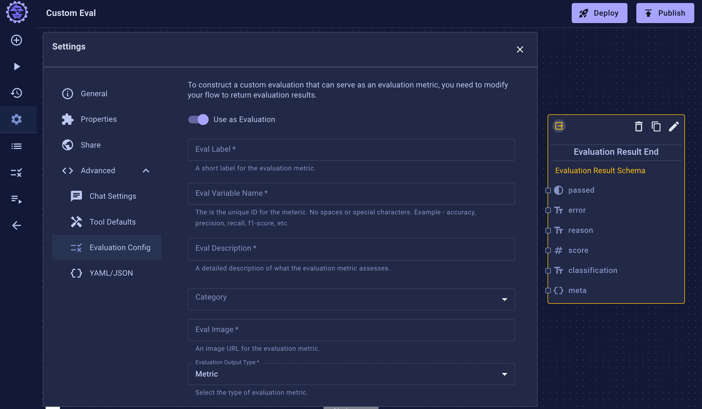Click the info icon next to General

[x=67, y=94]
